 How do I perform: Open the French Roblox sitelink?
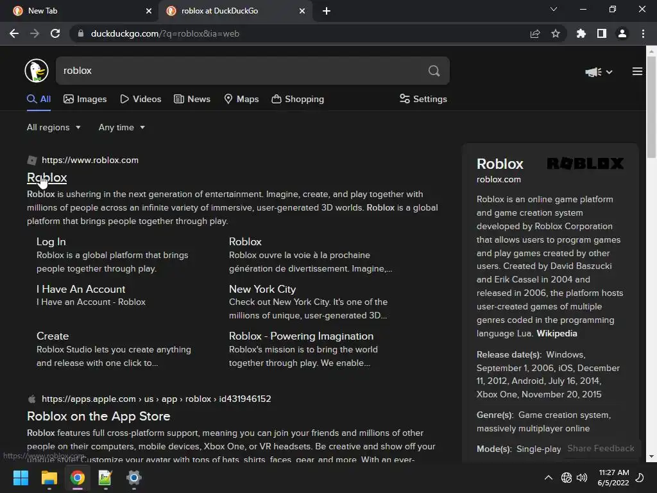(245, 242)
